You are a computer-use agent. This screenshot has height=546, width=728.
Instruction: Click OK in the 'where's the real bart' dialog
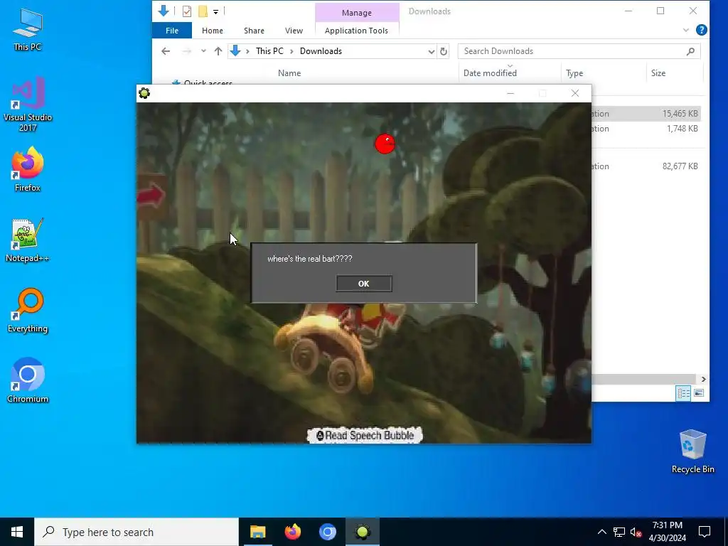363,283
